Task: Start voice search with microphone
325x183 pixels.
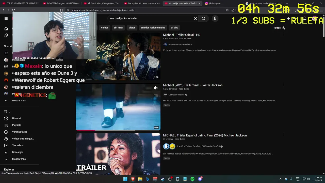Action: (x=215, y=18)
